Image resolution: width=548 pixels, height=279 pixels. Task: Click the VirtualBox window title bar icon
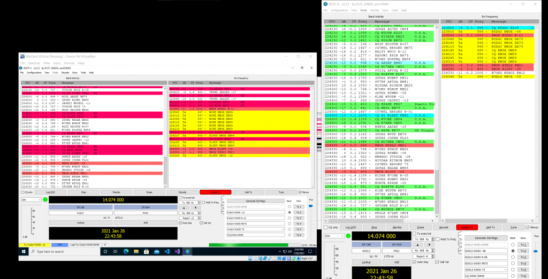coord(22,56)
